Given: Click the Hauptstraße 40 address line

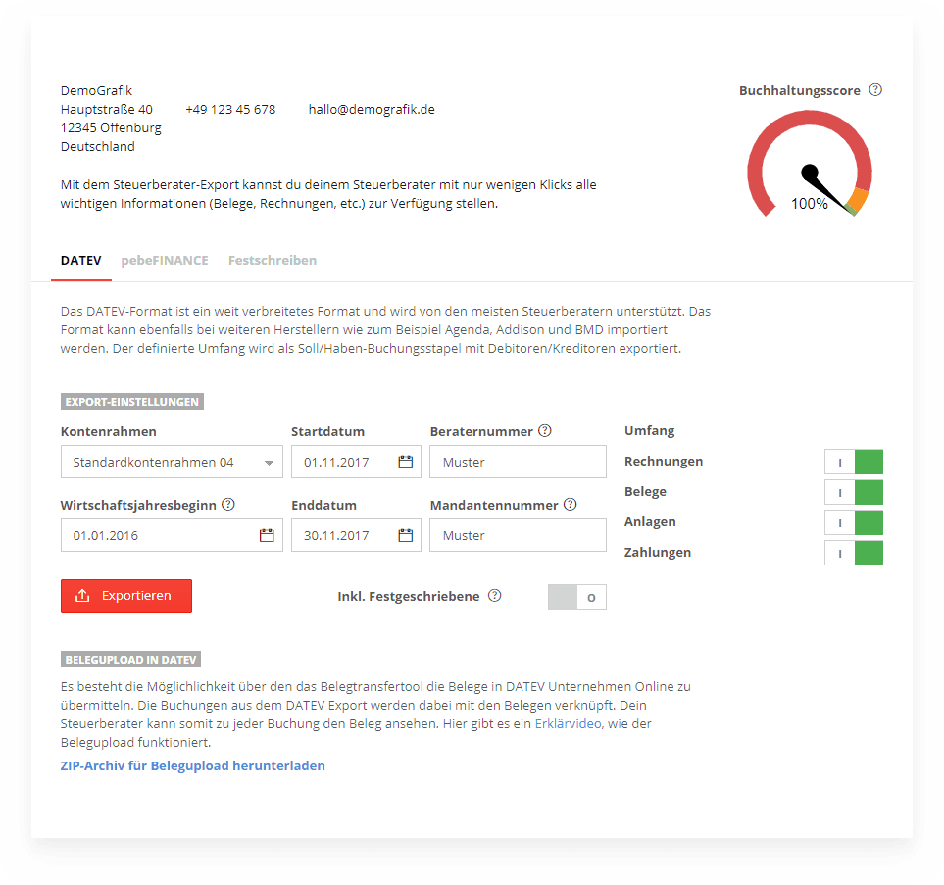Looking at the screenshot, I should [x=107, y=109].
